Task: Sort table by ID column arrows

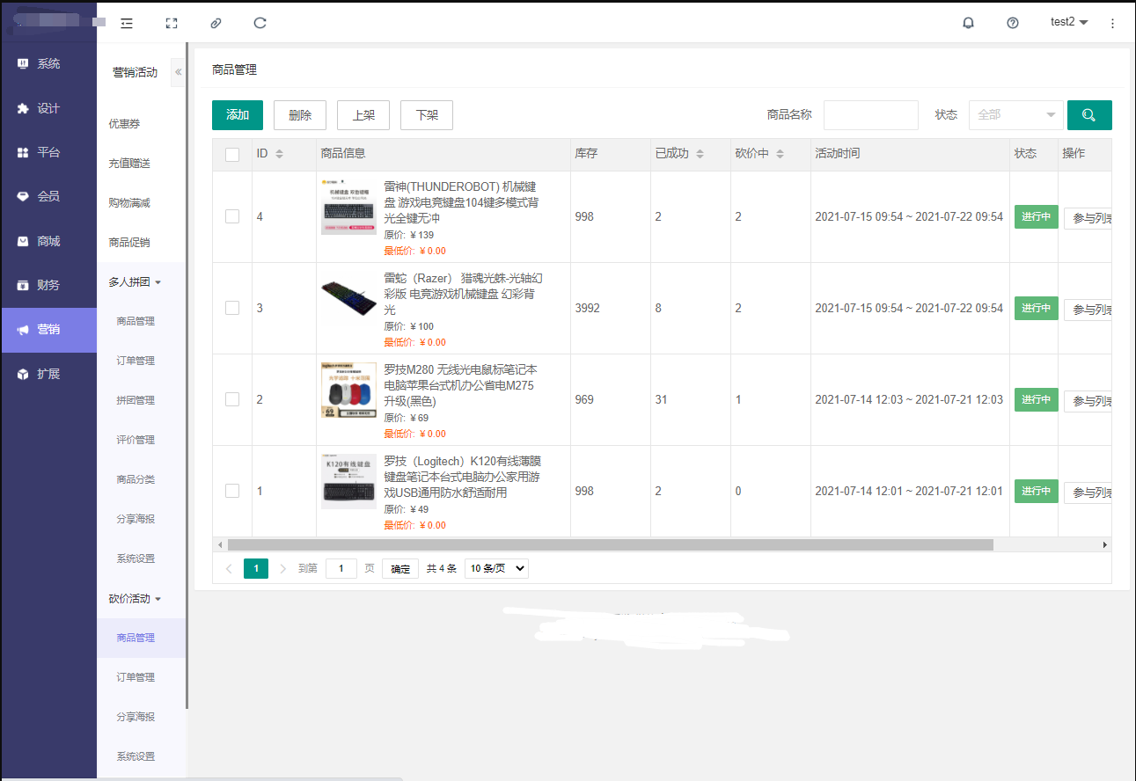Action: tap(280, 154)
